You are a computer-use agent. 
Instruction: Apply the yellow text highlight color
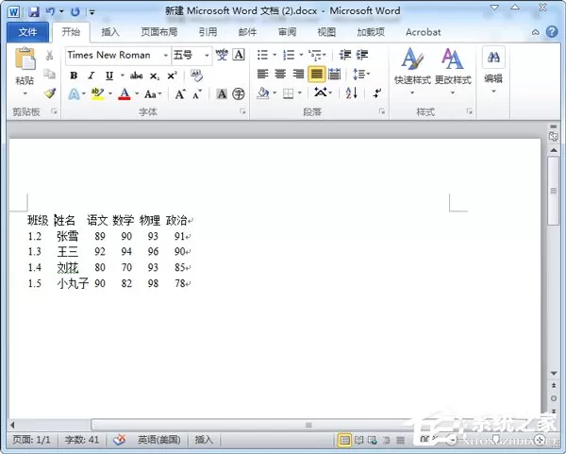[97, 94]
